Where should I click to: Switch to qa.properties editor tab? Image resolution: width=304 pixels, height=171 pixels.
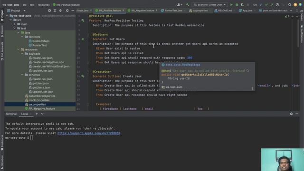click(x=199, y=10)
